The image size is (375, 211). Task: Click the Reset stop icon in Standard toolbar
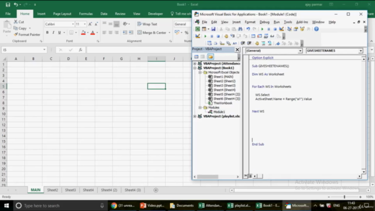pos(275,29)
